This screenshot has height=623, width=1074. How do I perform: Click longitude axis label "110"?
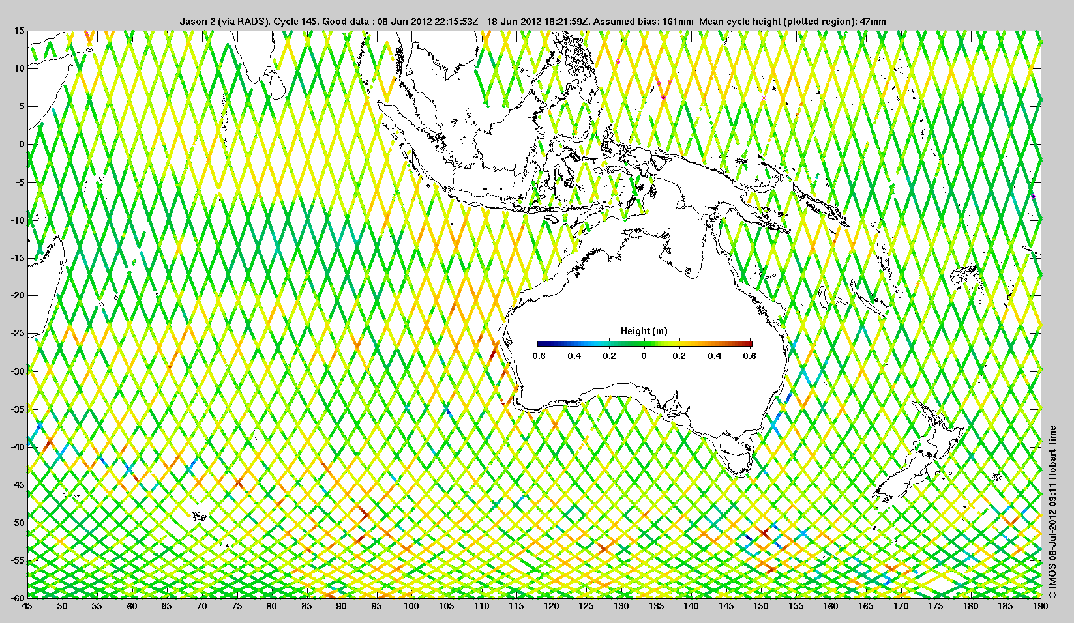point(481,606)
